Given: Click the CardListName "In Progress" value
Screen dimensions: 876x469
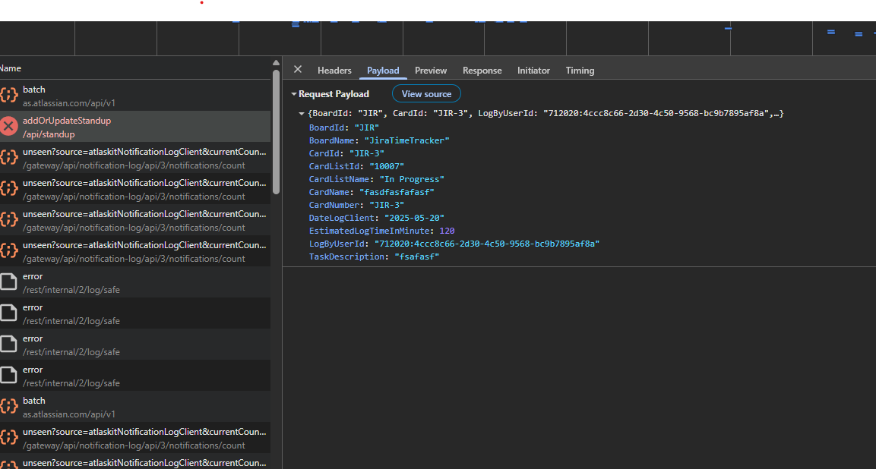Looking at the screenshot, I should [x=412, y=179].
